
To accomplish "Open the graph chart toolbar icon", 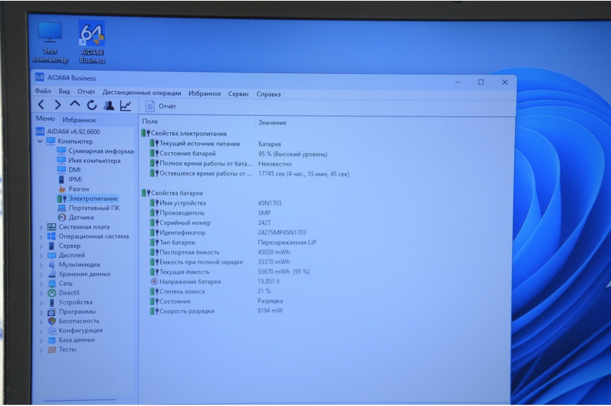I will [126, 106].
